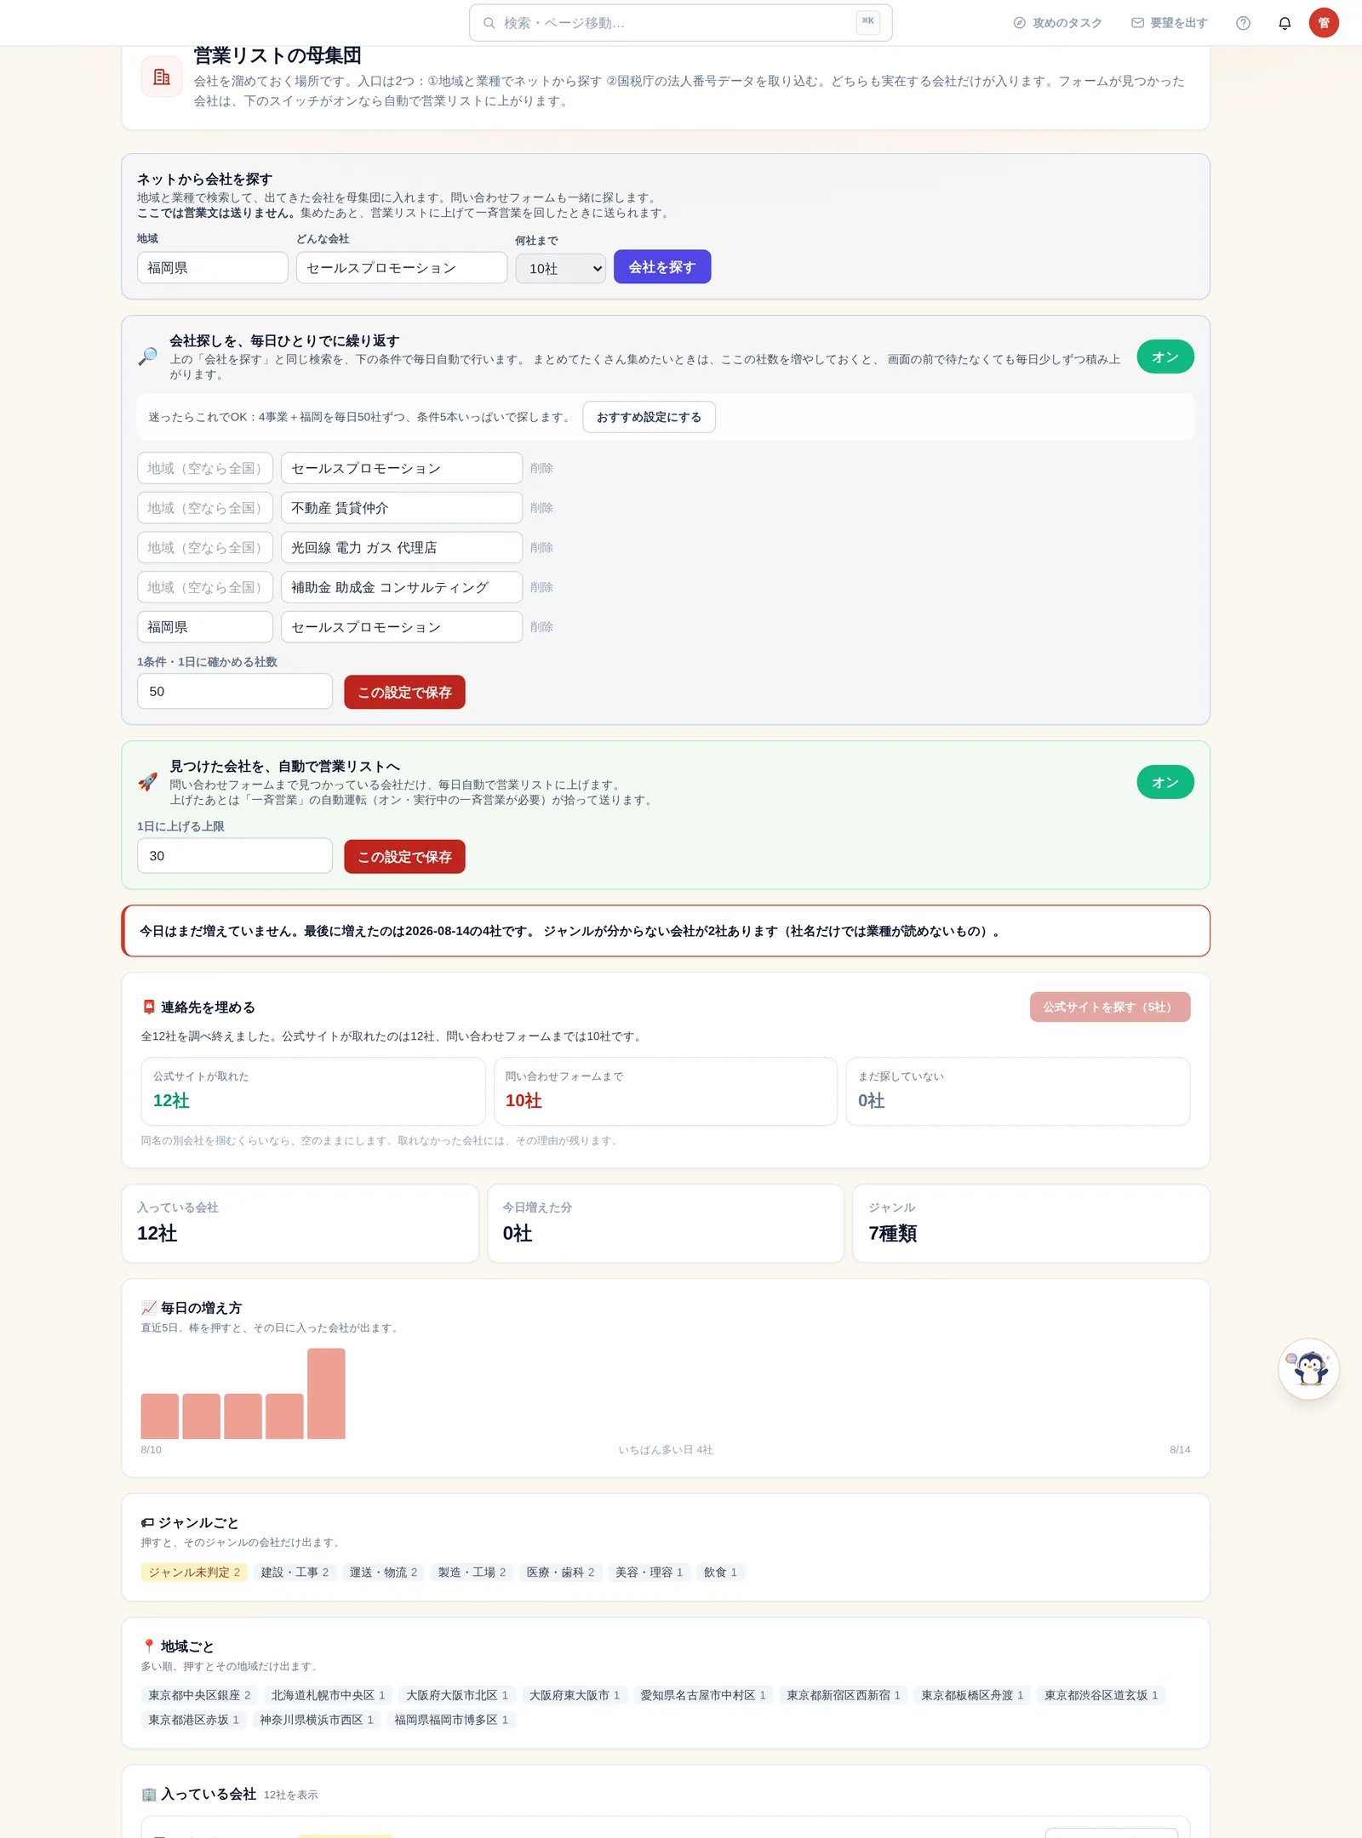1362x1838 pixels.
Task: Click おすすめ設定にする button
Action: point(649,417)
